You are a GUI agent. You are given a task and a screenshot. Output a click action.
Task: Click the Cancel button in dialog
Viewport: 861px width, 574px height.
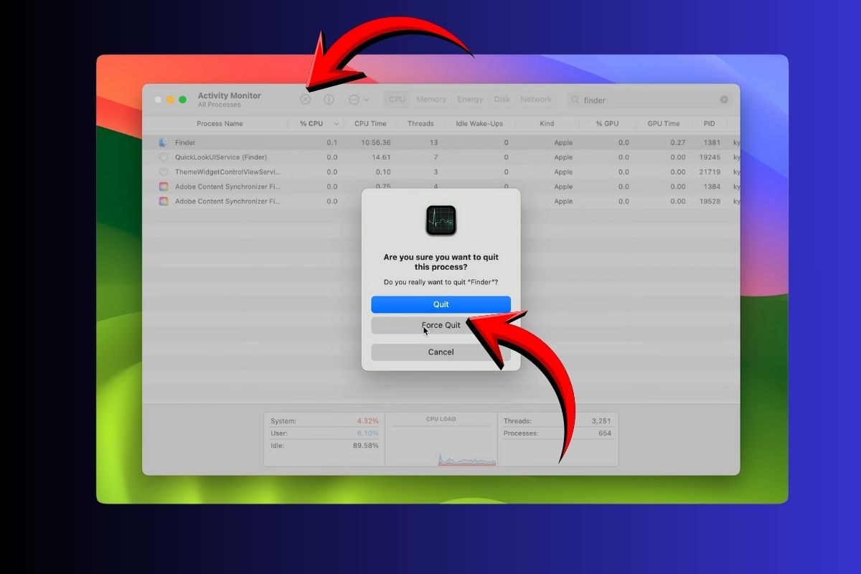click(441, 352)
